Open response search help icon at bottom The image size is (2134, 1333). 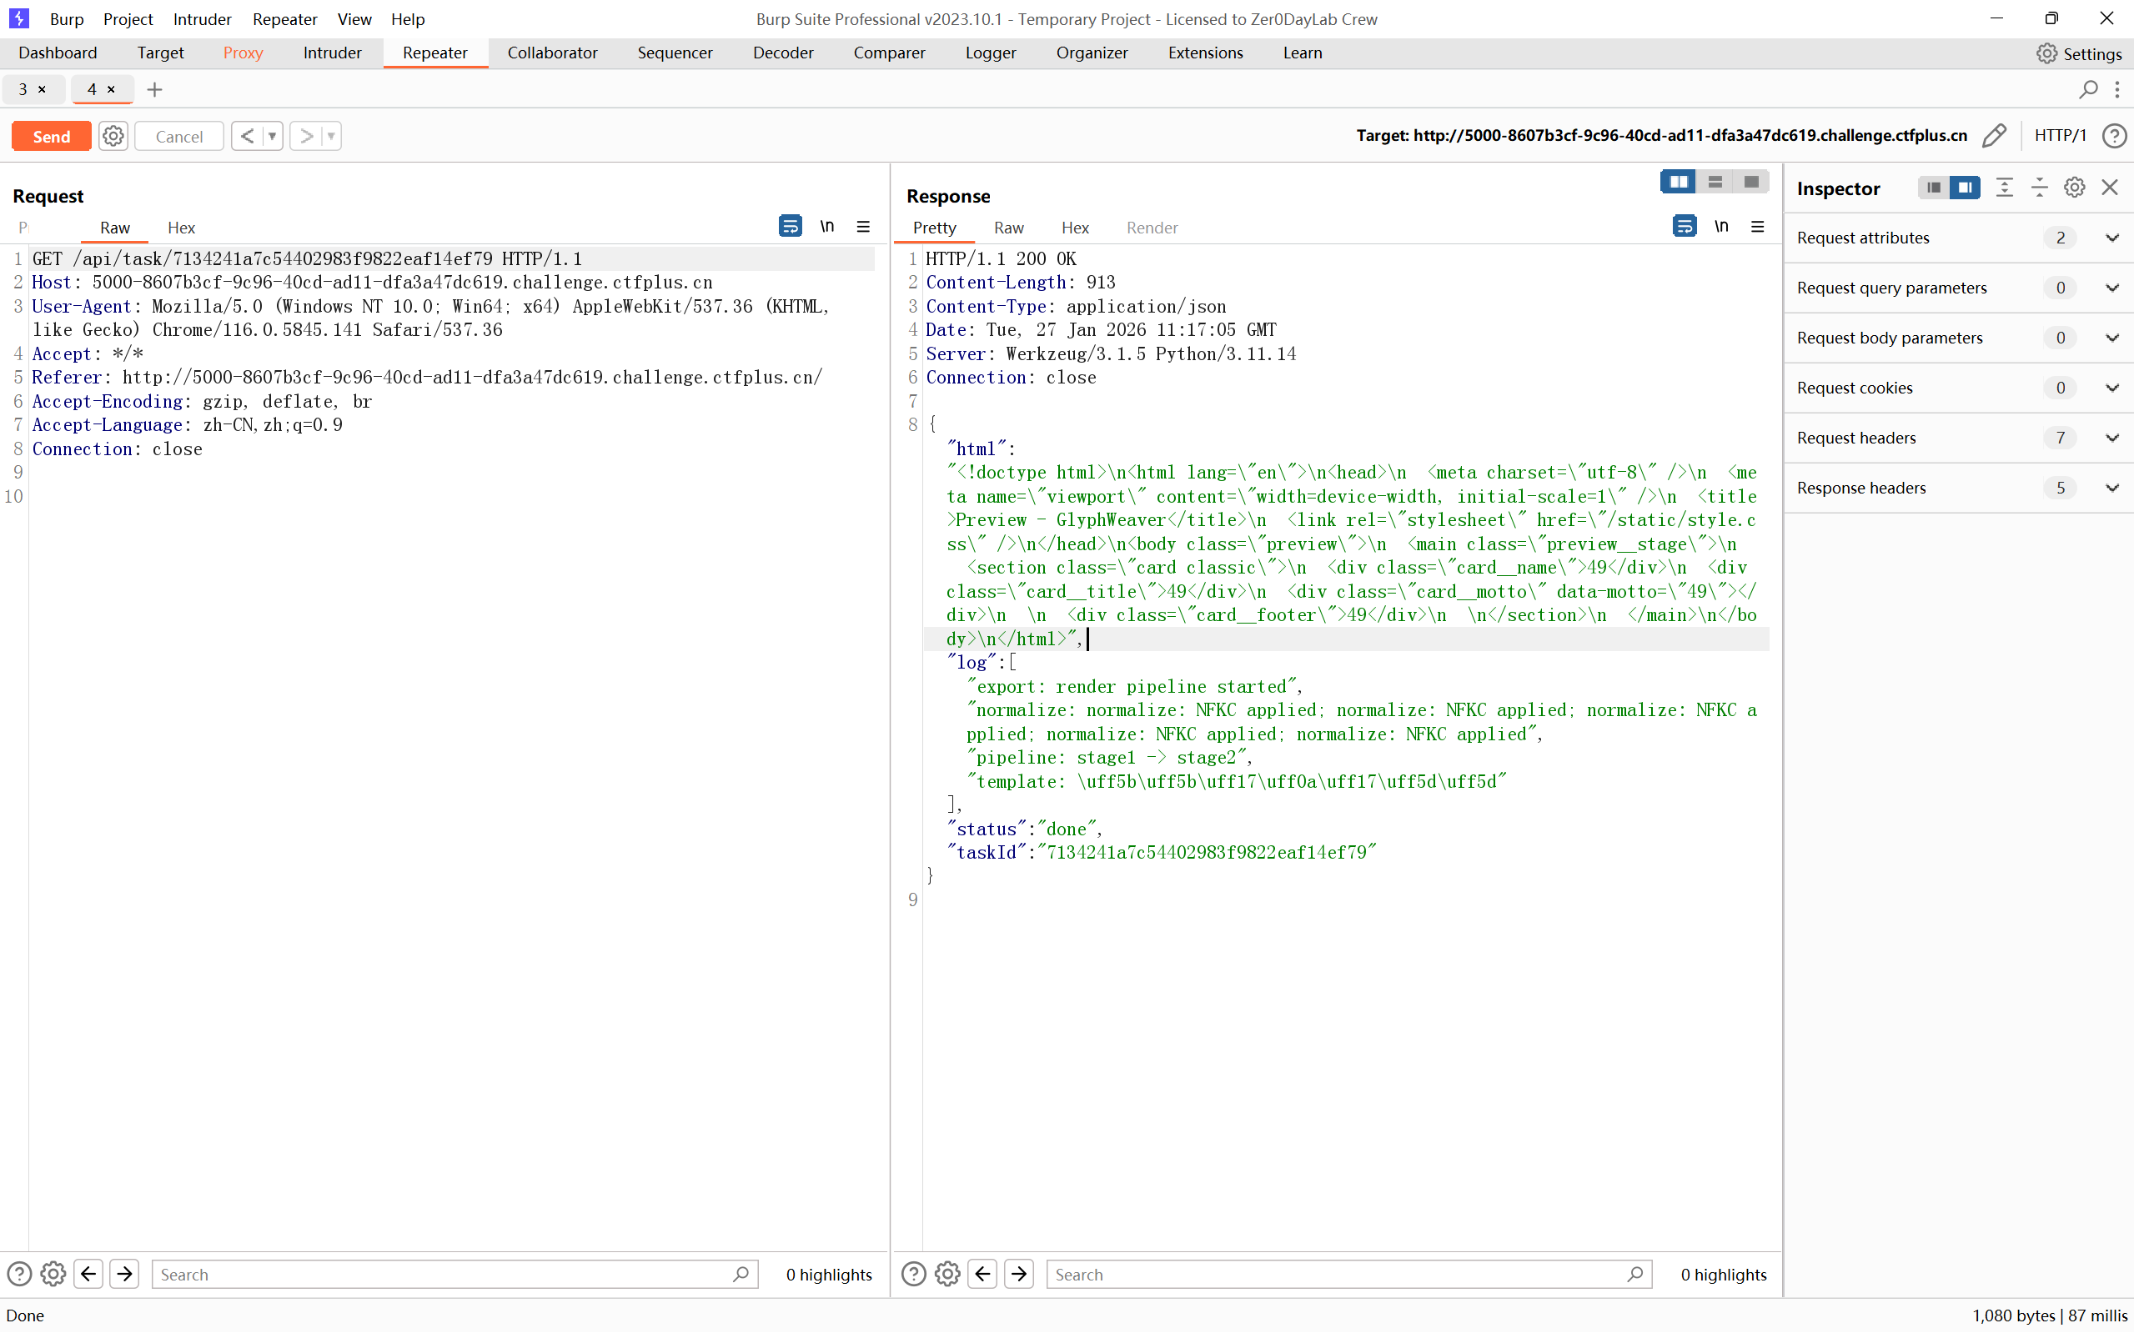pos(914,1274)
